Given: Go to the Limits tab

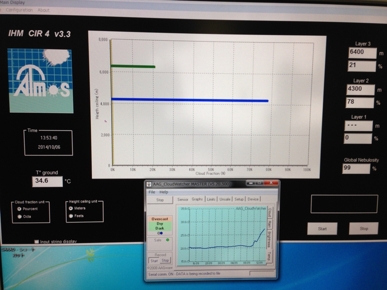Looking at the screenshot, I should 211,199.
